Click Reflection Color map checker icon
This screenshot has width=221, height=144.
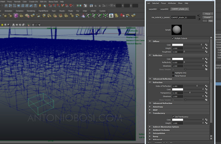[206, 59]
